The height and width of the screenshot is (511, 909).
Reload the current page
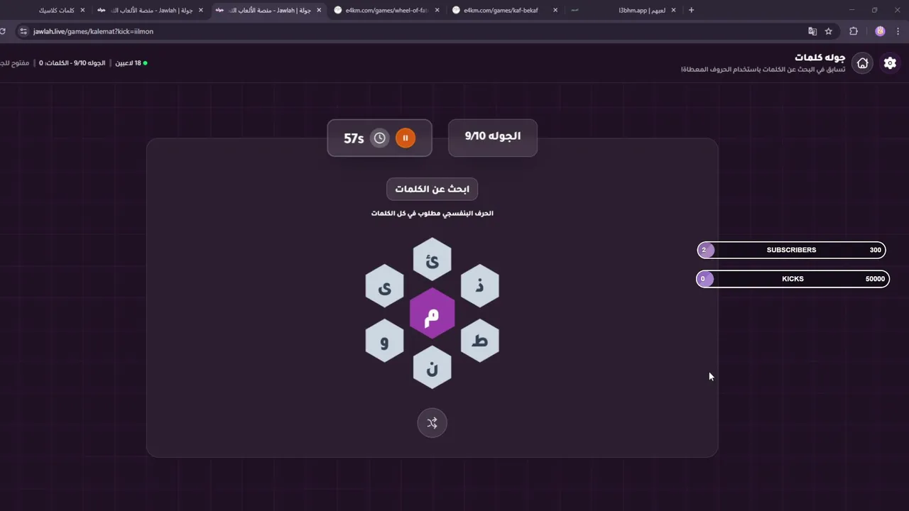[4, 31]
